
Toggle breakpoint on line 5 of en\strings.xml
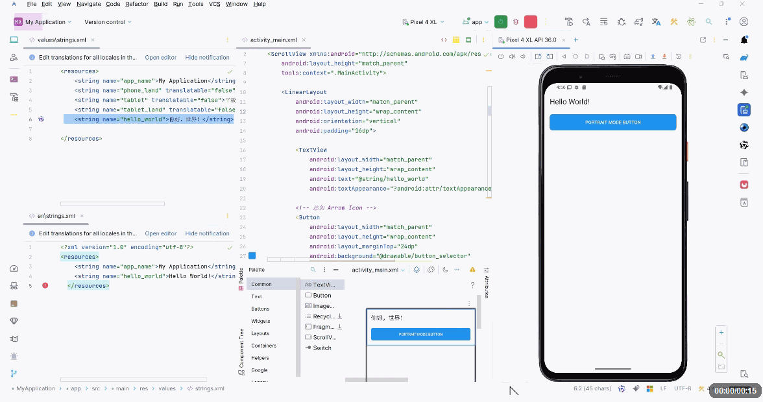click(x=45, y=285)
